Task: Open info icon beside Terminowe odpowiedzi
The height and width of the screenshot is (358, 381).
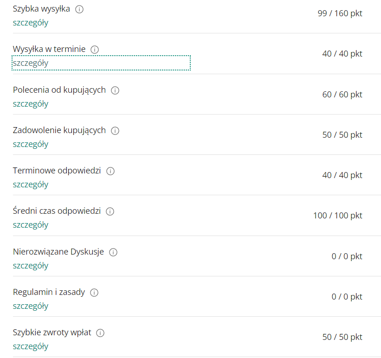Action: click(110, 171)
